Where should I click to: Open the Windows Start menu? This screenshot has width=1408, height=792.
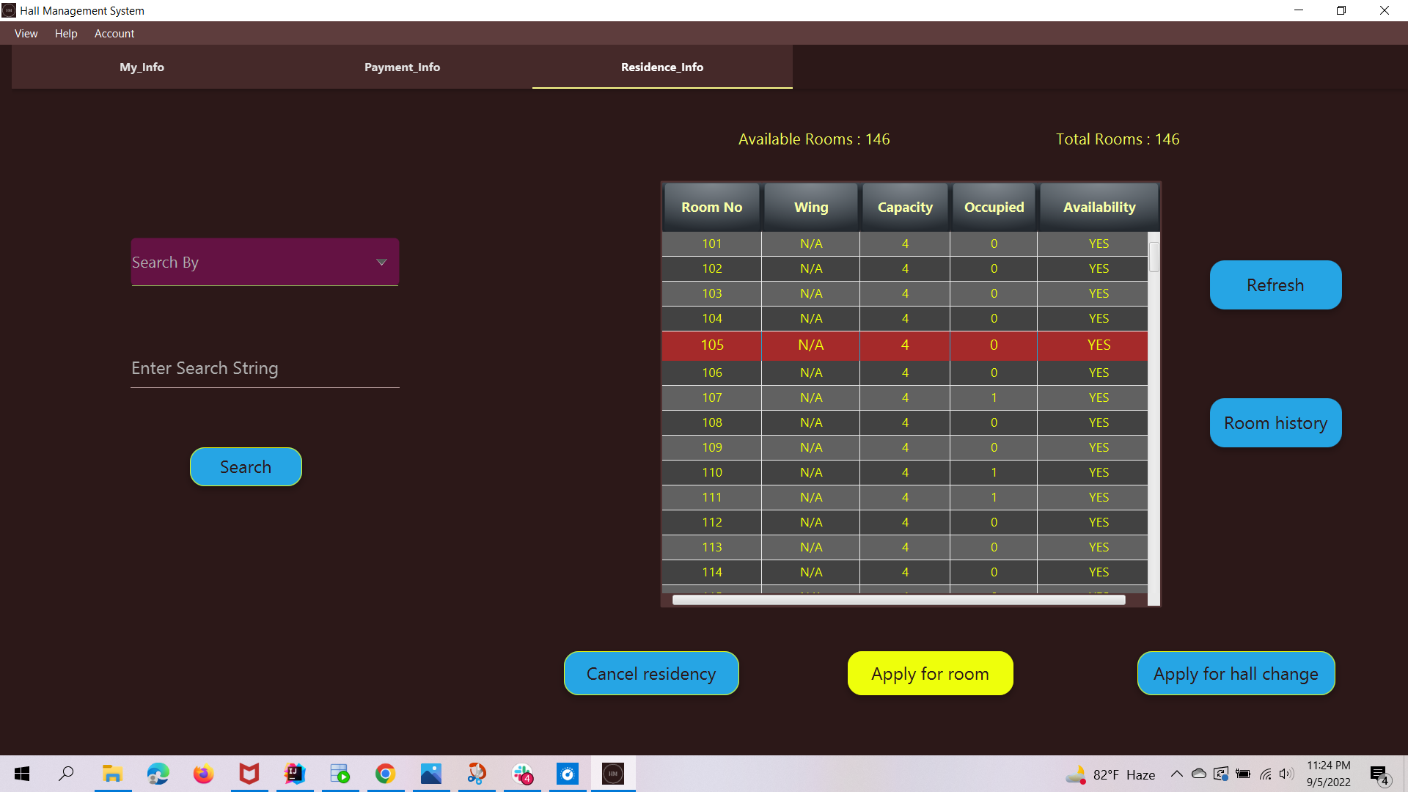tap(21, 774)
